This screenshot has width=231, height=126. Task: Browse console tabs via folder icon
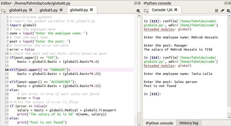146,11
